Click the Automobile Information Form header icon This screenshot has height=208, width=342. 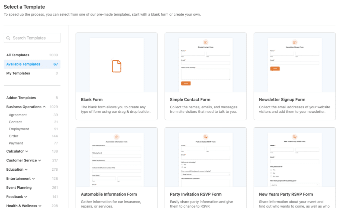tap(116, 137)
